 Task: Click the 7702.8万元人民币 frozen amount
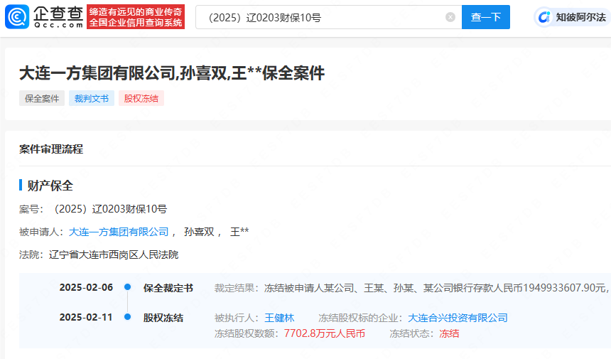[325, 333]
